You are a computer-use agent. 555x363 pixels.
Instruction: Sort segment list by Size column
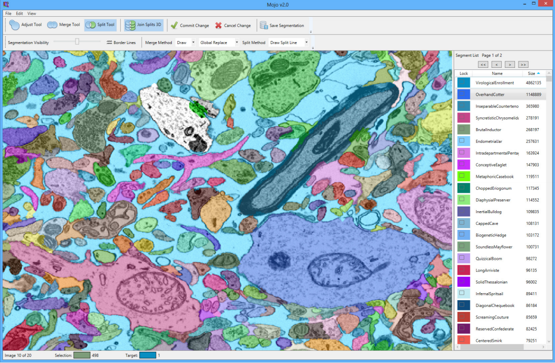(x=534, y=73)
